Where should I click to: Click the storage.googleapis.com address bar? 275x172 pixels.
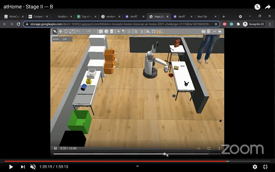click(x=120, y=24)
